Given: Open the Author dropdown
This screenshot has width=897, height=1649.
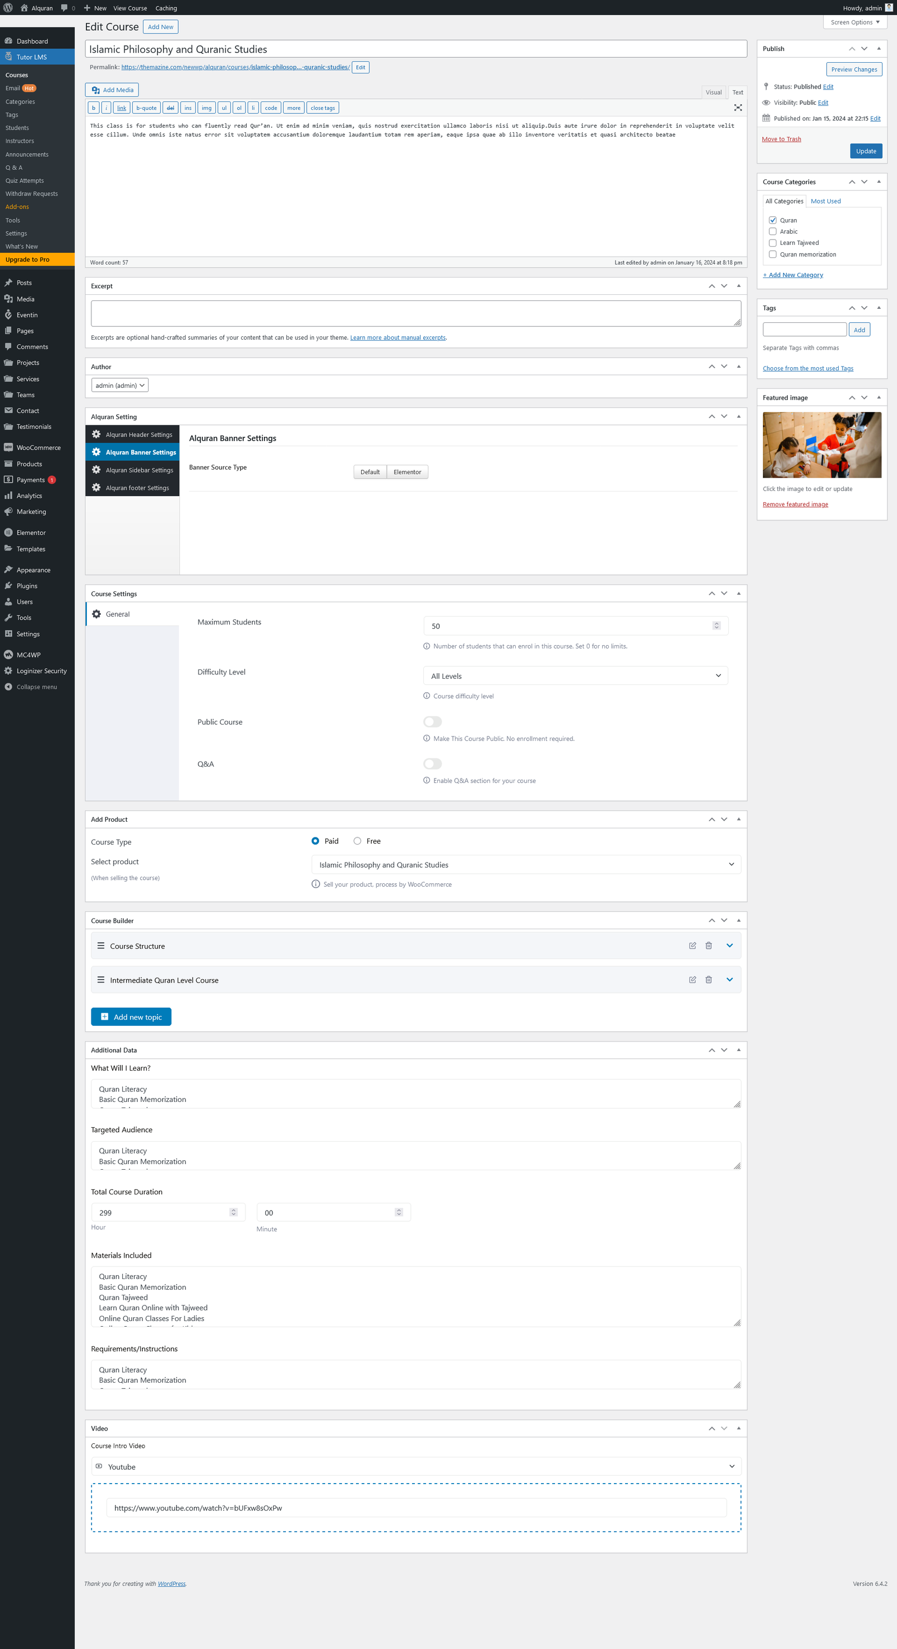Looking at the screenshot, I should click(x=120, y=386).
